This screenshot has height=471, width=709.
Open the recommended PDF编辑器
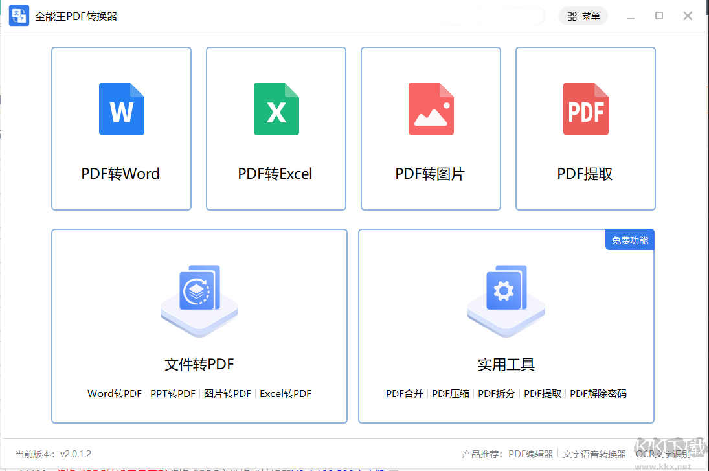point(532,454)
